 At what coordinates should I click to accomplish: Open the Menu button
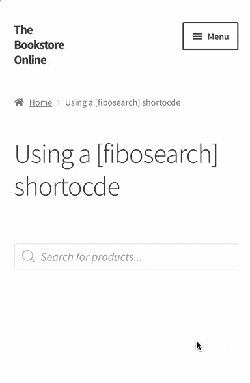point(210,36)
